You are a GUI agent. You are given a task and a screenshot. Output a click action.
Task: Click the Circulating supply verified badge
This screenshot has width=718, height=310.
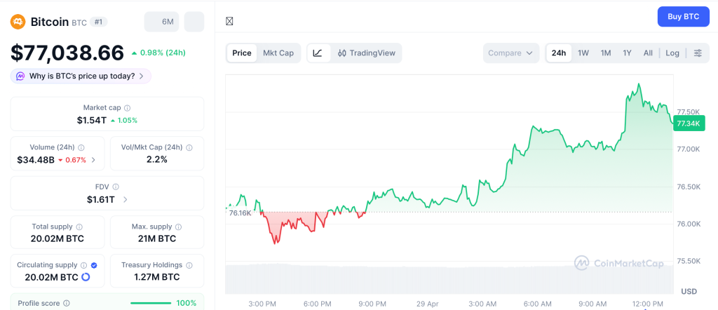pyautogui.click(x=94, y=265)
